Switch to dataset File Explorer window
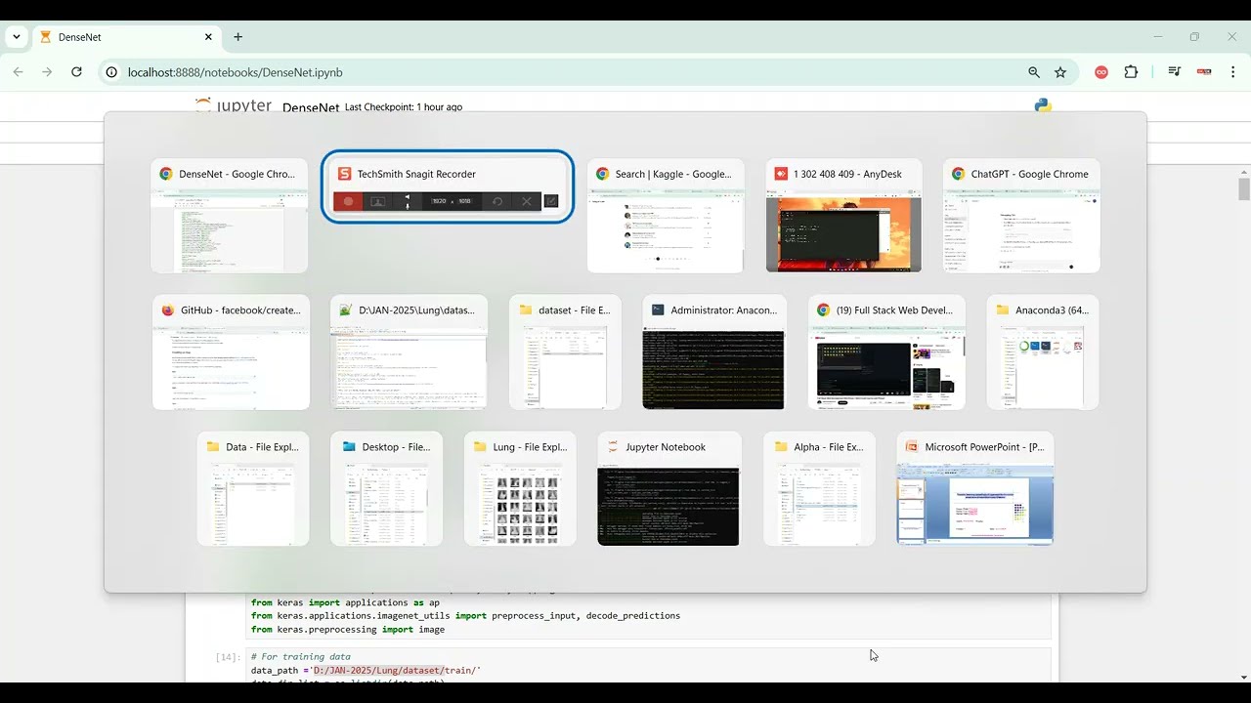Viewport: 1251px width, 703px height. (565, 352)
